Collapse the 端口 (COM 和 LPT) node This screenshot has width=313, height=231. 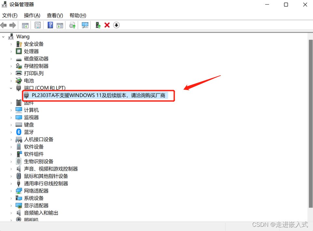(11, 88)
